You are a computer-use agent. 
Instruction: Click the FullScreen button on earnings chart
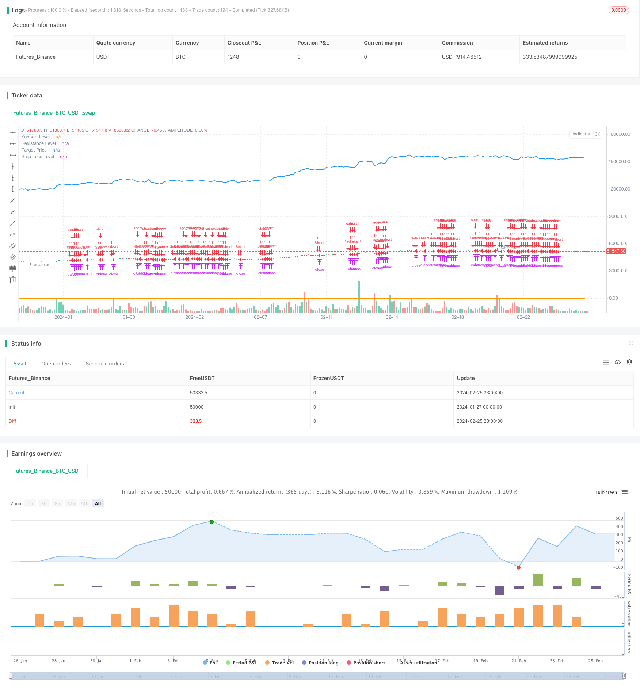point(606,492)
